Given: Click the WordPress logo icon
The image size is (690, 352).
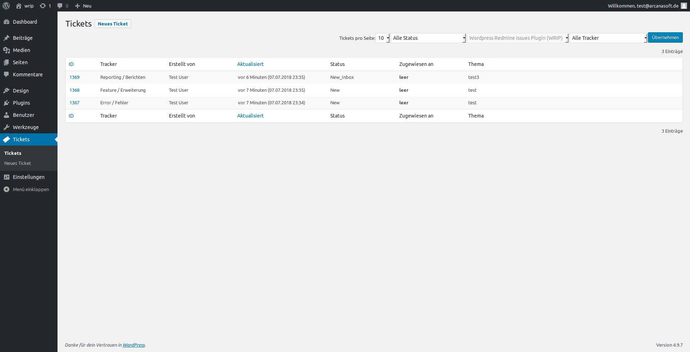Looking at the screenshot, I should click(x=6, y=6).
